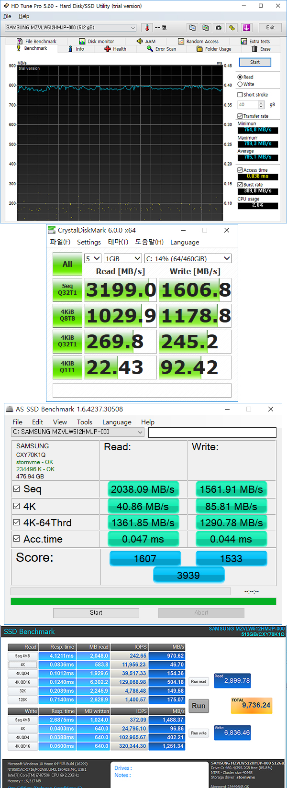Open the Error Scan tab
Image resolution: width=287 pixels, height=788 pixels.
tap(161, 49)
